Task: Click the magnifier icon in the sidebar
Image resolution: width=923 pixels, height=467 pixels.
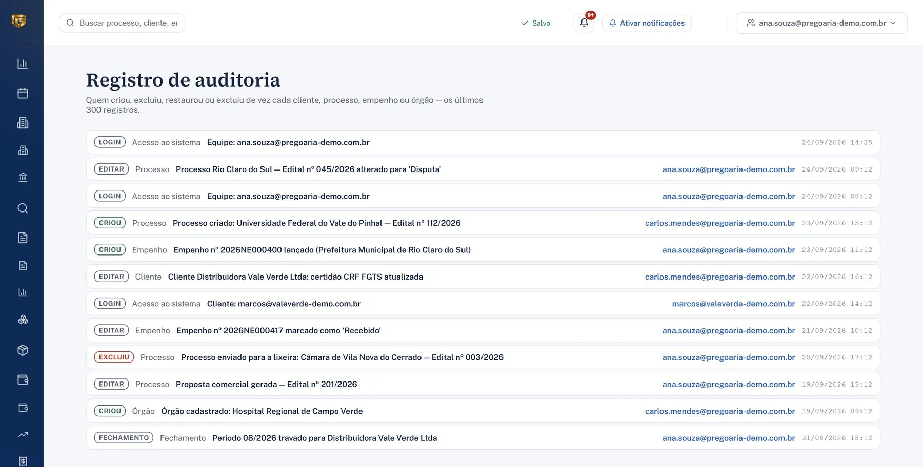Action: coord(23,208)
